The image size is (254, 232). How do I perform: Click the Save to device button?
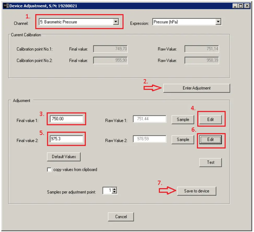tap(196, 191)
